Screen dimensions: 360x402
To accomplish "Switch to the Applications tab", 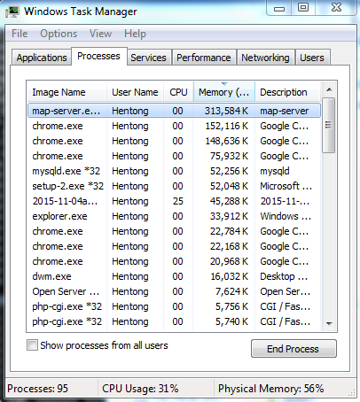I will [x=42, y=58].
